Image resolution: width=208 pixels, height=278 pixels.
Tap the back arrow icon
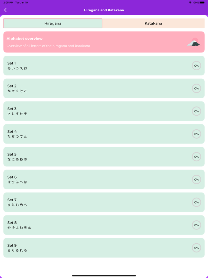[5, 10]
